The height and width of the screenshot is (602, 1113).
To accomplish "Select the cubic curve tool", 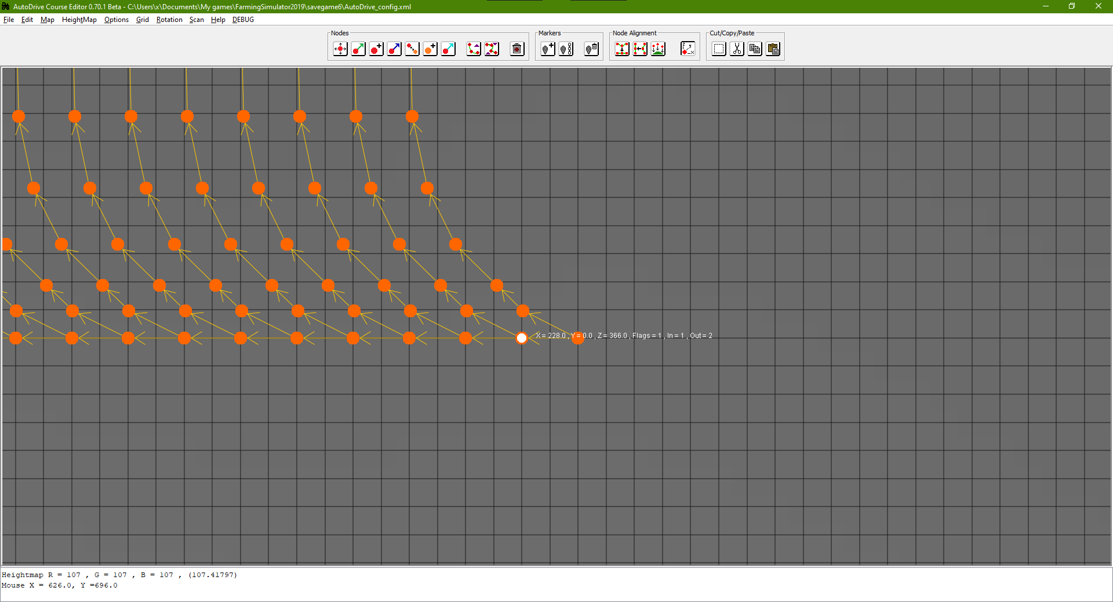I will pos(492,49).
